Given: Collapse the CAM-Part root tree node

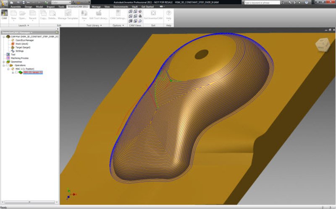Looking at the screenshot, I should point(3,36).
